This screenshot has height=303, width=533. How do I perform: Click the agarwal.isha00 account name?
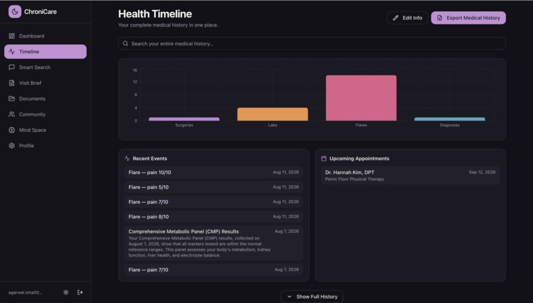(26, 292)
